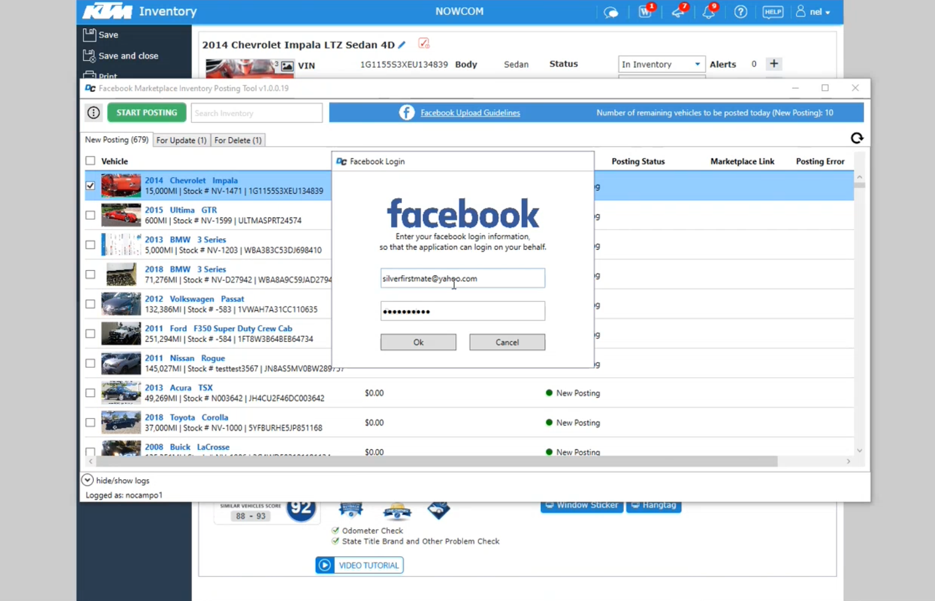Click the Facebook email input field

tap(462, 278)
